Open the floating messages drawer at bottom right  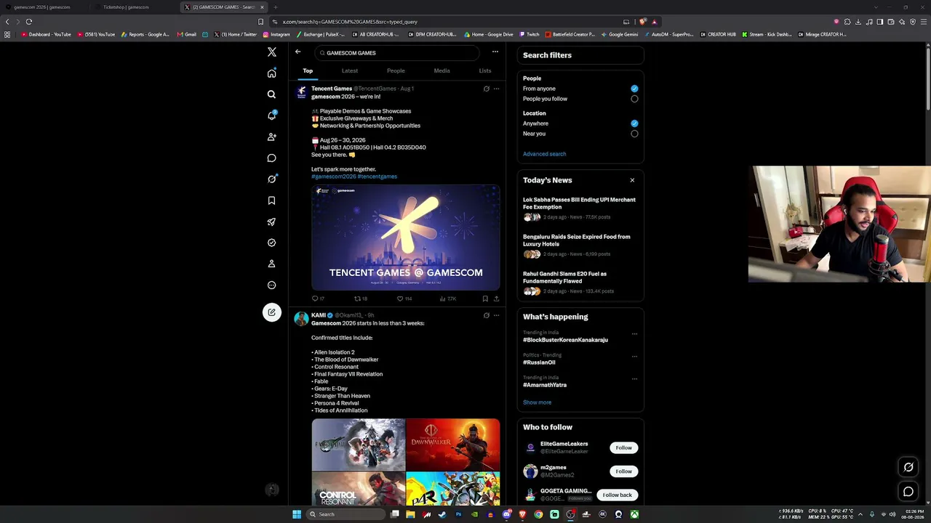click(x=908, y=492)
